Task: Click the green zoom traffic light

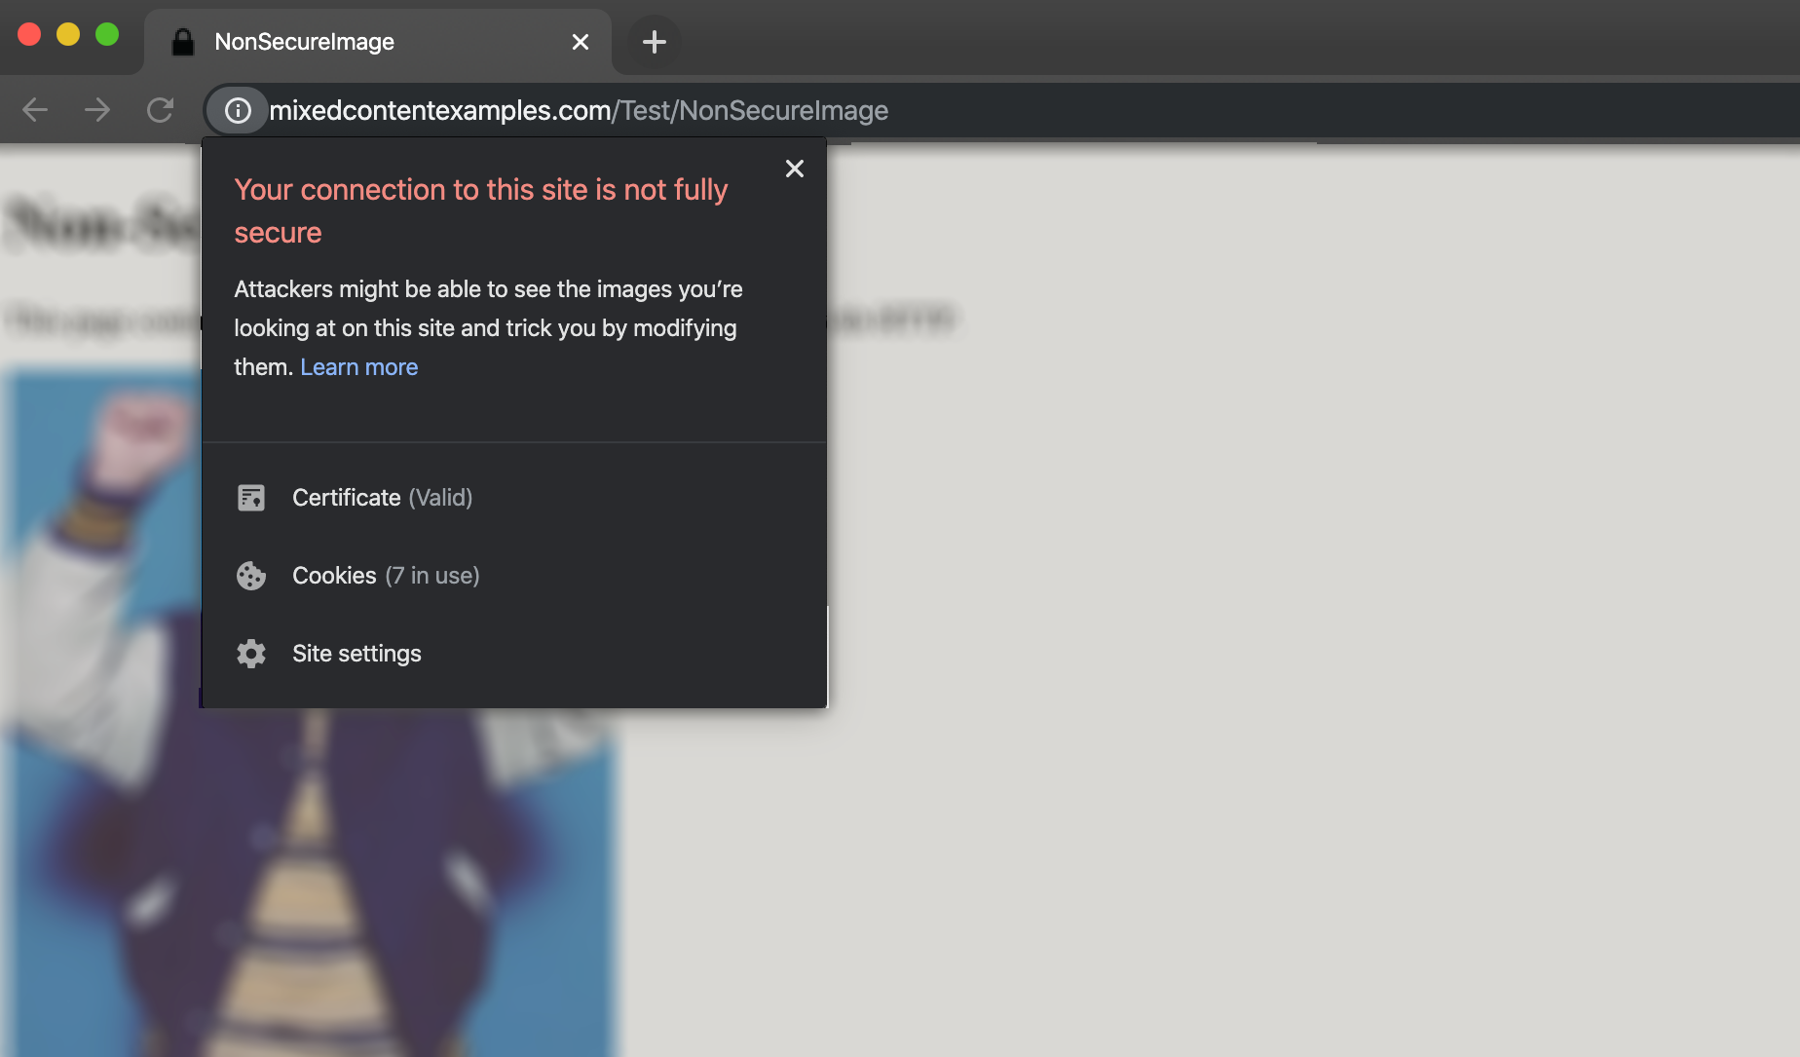Action: click(x=106, y=33)
